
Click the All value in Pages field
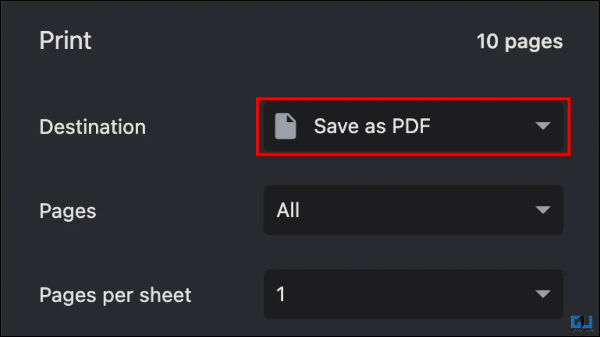288,210
